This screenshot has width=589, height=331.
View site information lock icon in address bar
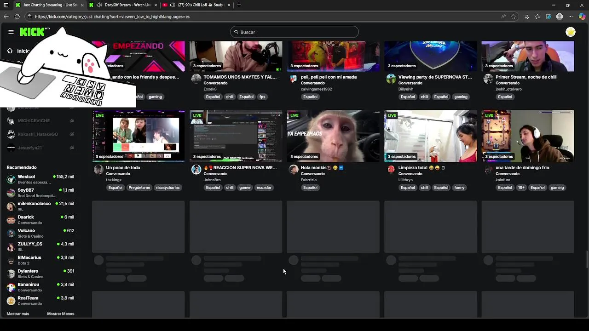(29, 17)
